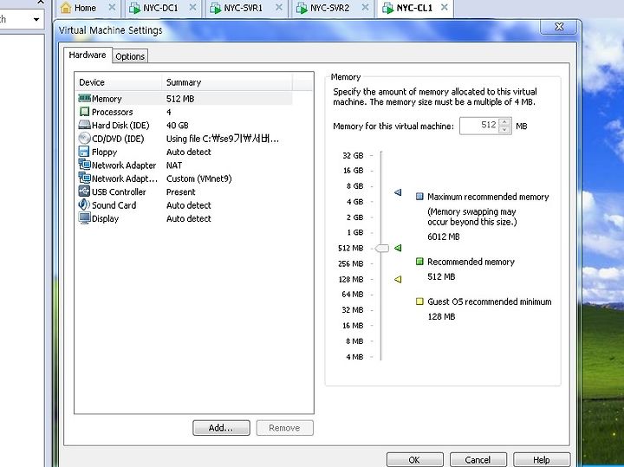The image size is (624, 467).
Task: Open Help for VM settings
Action: pyautogui.click(x=541, y=459)
